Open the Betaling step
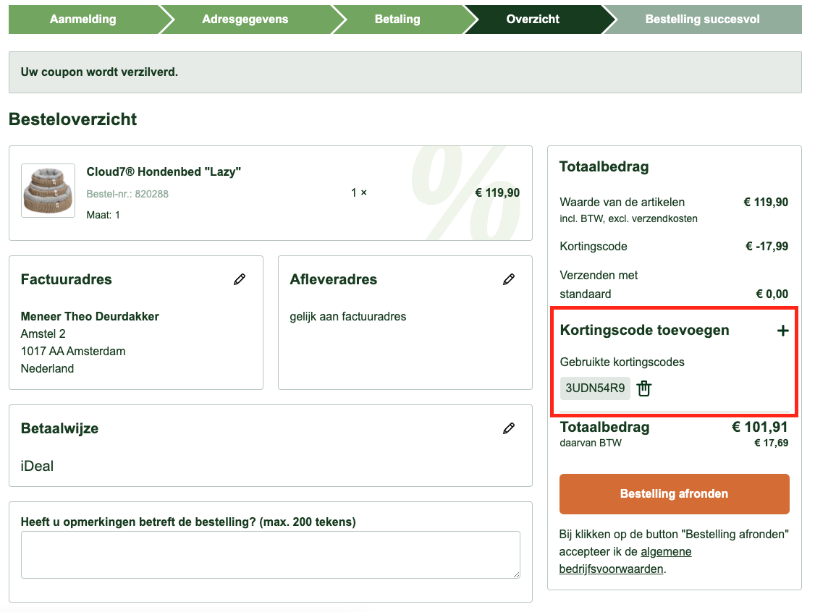 tap(397, 20)
